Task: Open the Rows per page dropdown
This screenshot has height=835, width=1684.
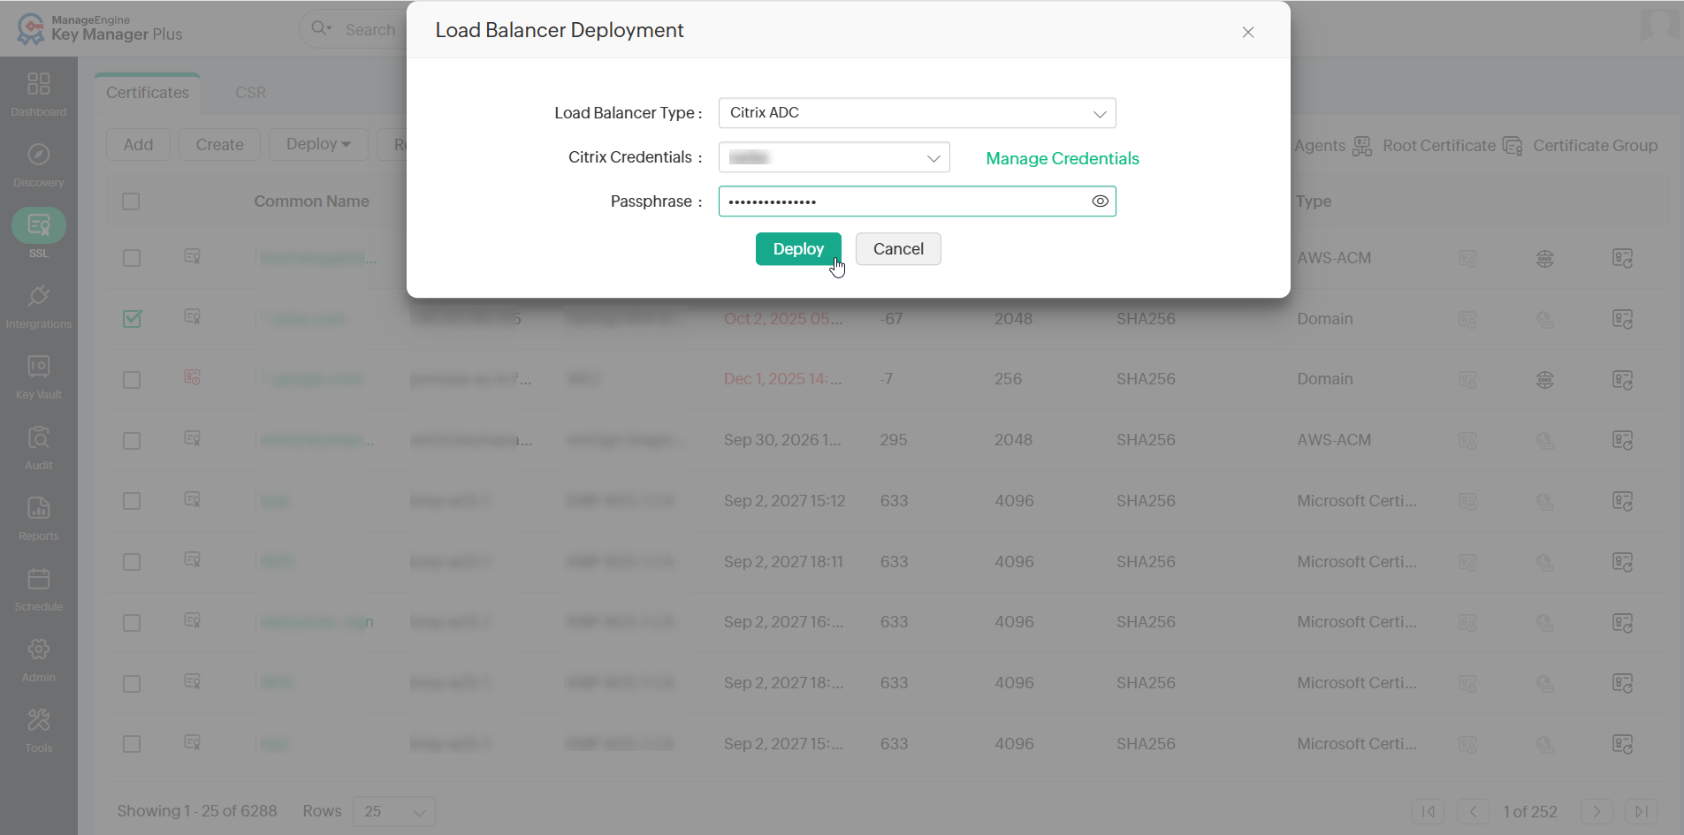Action: 393,811
